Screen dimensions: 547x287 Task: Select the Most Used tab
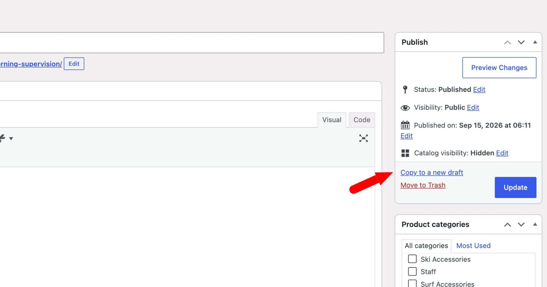pyautogui.click(x=473, y=246)
